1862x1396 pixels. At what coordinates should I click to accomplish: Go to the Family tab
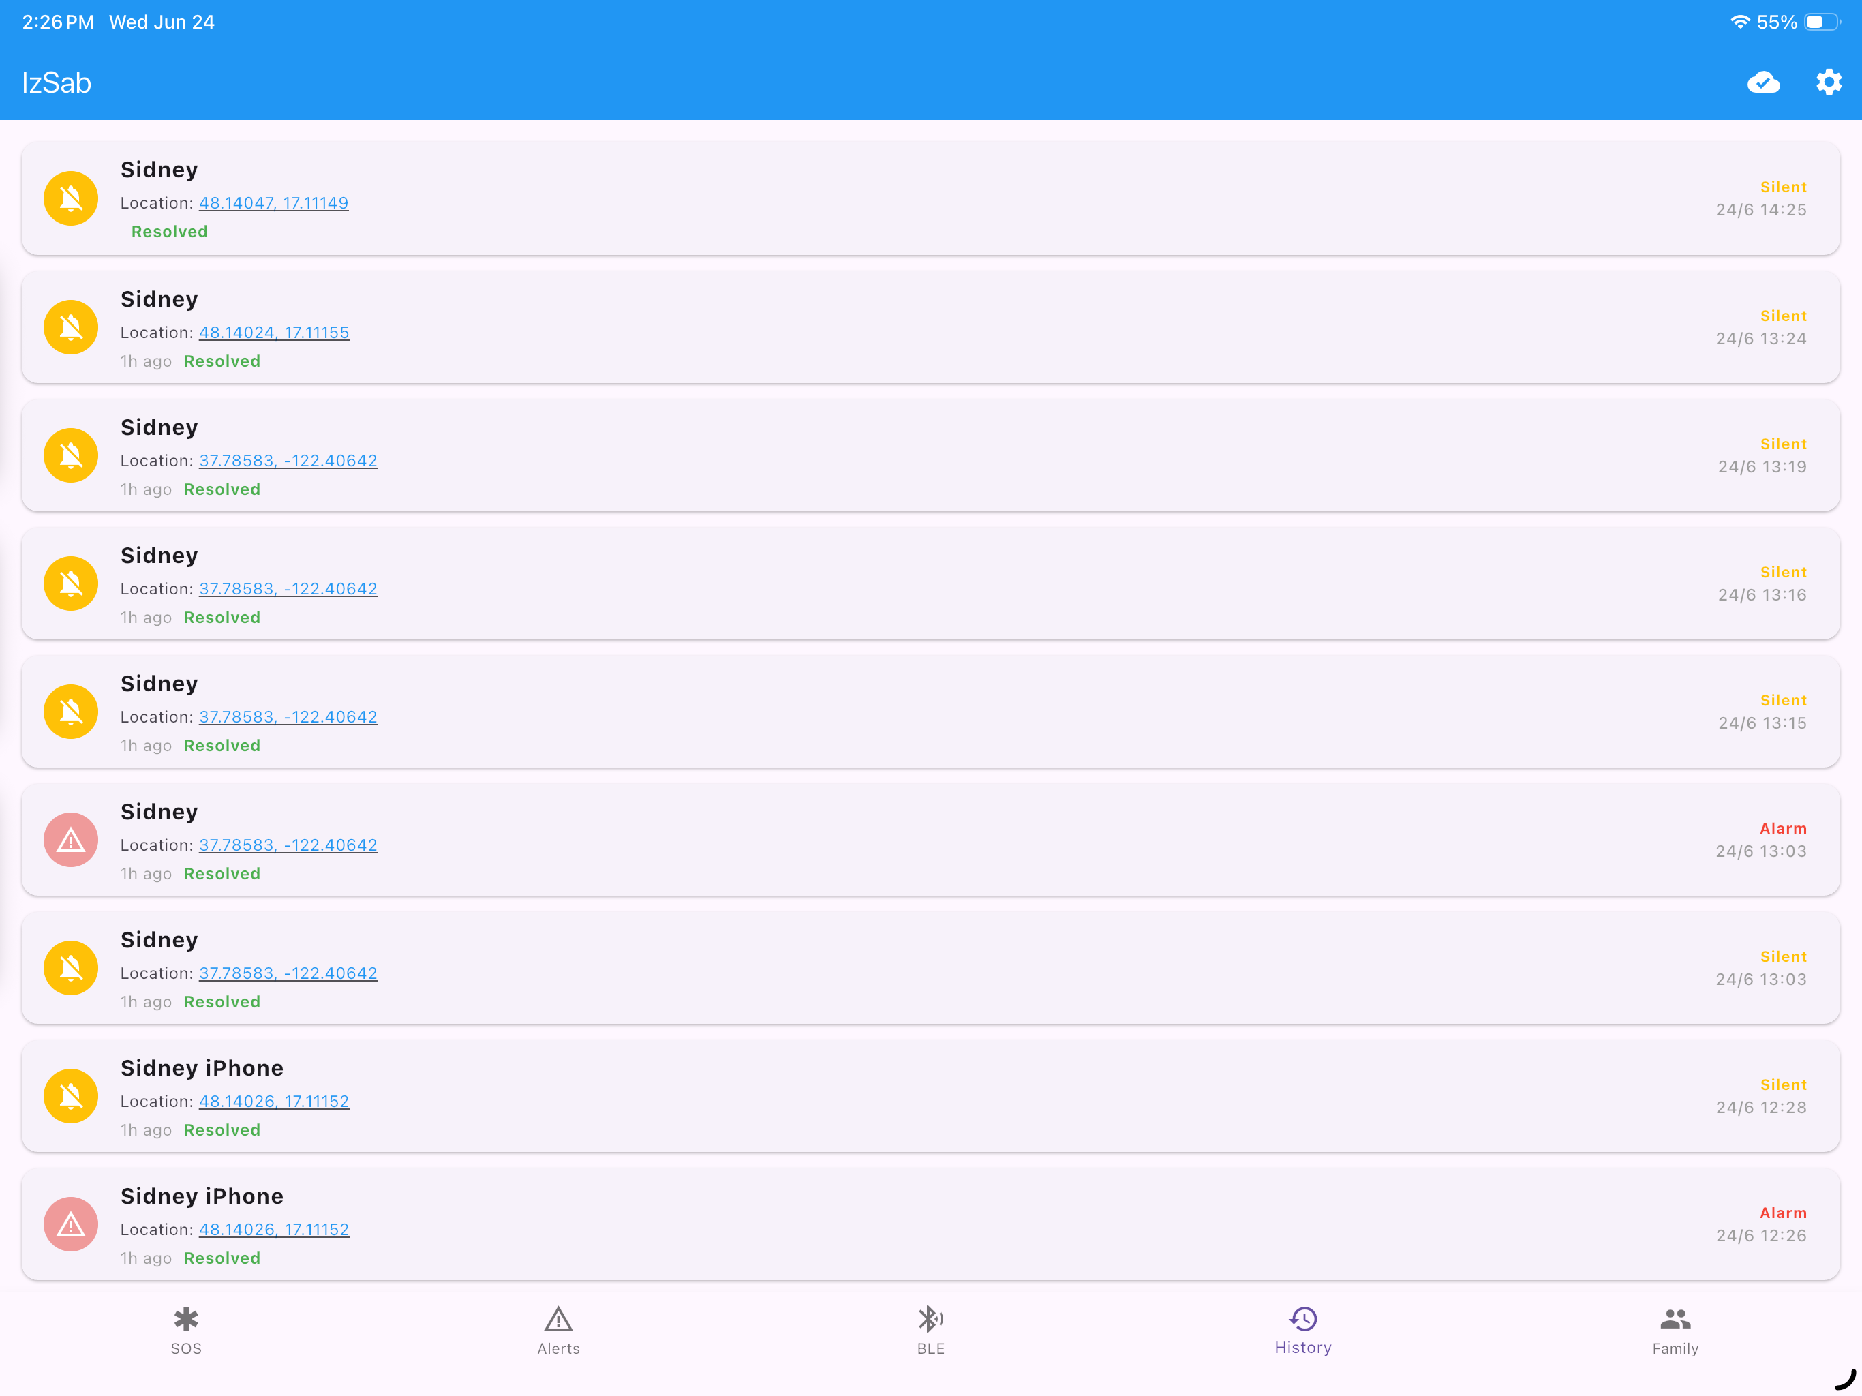1675,1331
